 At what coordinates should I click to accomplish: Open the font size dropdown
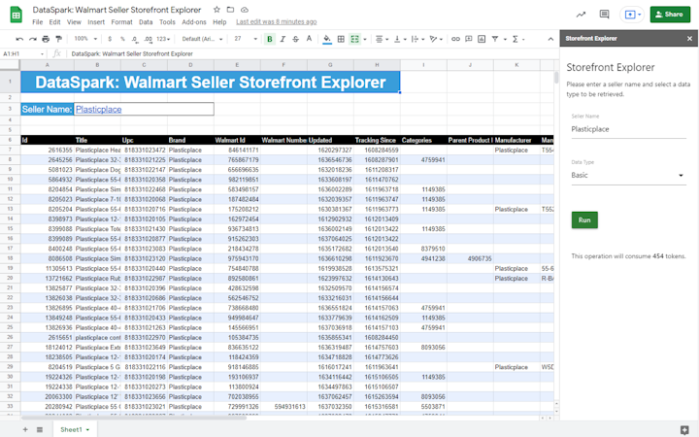pyautogui.click(x=246, y=39)
